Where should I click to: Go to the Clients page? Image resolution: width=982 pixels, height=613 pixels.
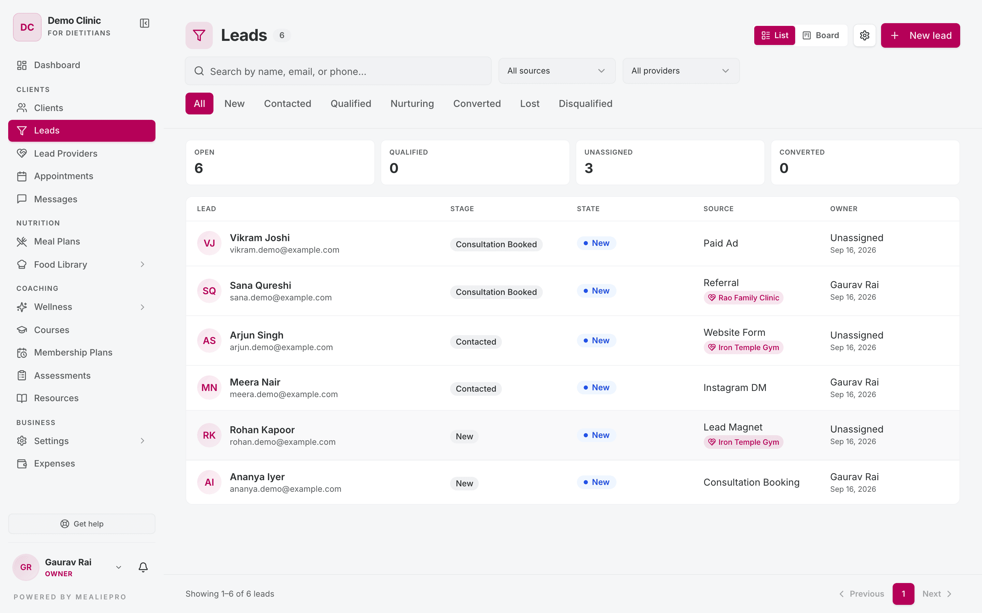coord(81,108)
